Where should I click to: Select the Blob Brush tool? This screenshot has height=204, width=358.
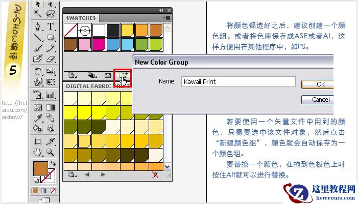(x=38, y=59)
